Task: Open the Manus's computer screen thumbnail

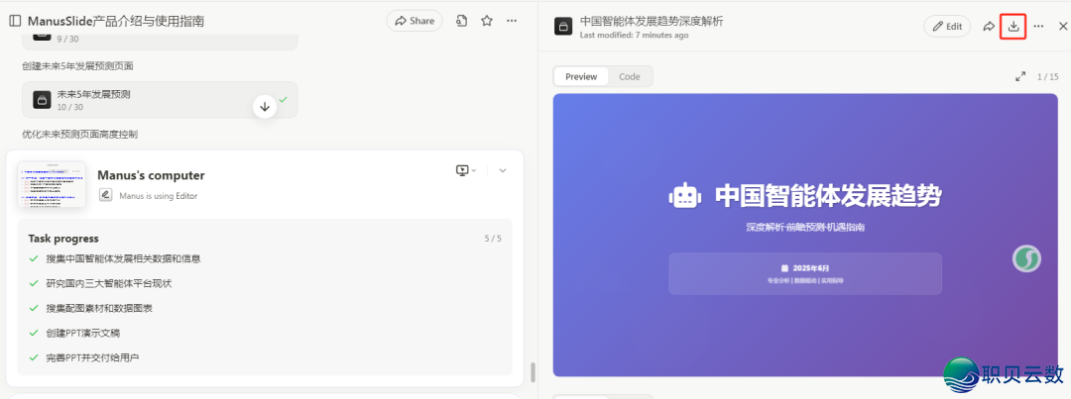Action: pos(52,184)
